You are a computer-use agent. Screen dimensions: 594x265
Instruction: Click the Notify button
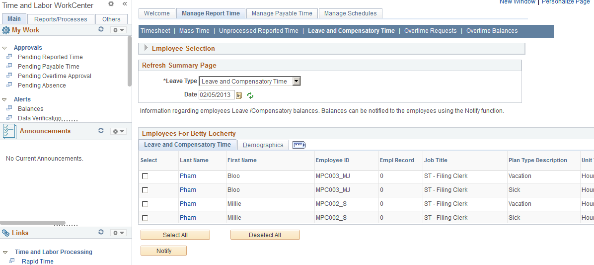[x=164, y=251]
